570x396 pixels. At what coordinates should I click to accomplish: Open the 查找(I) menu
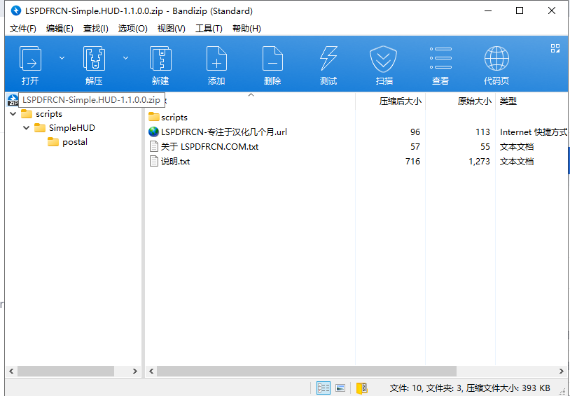pos(96,29)
